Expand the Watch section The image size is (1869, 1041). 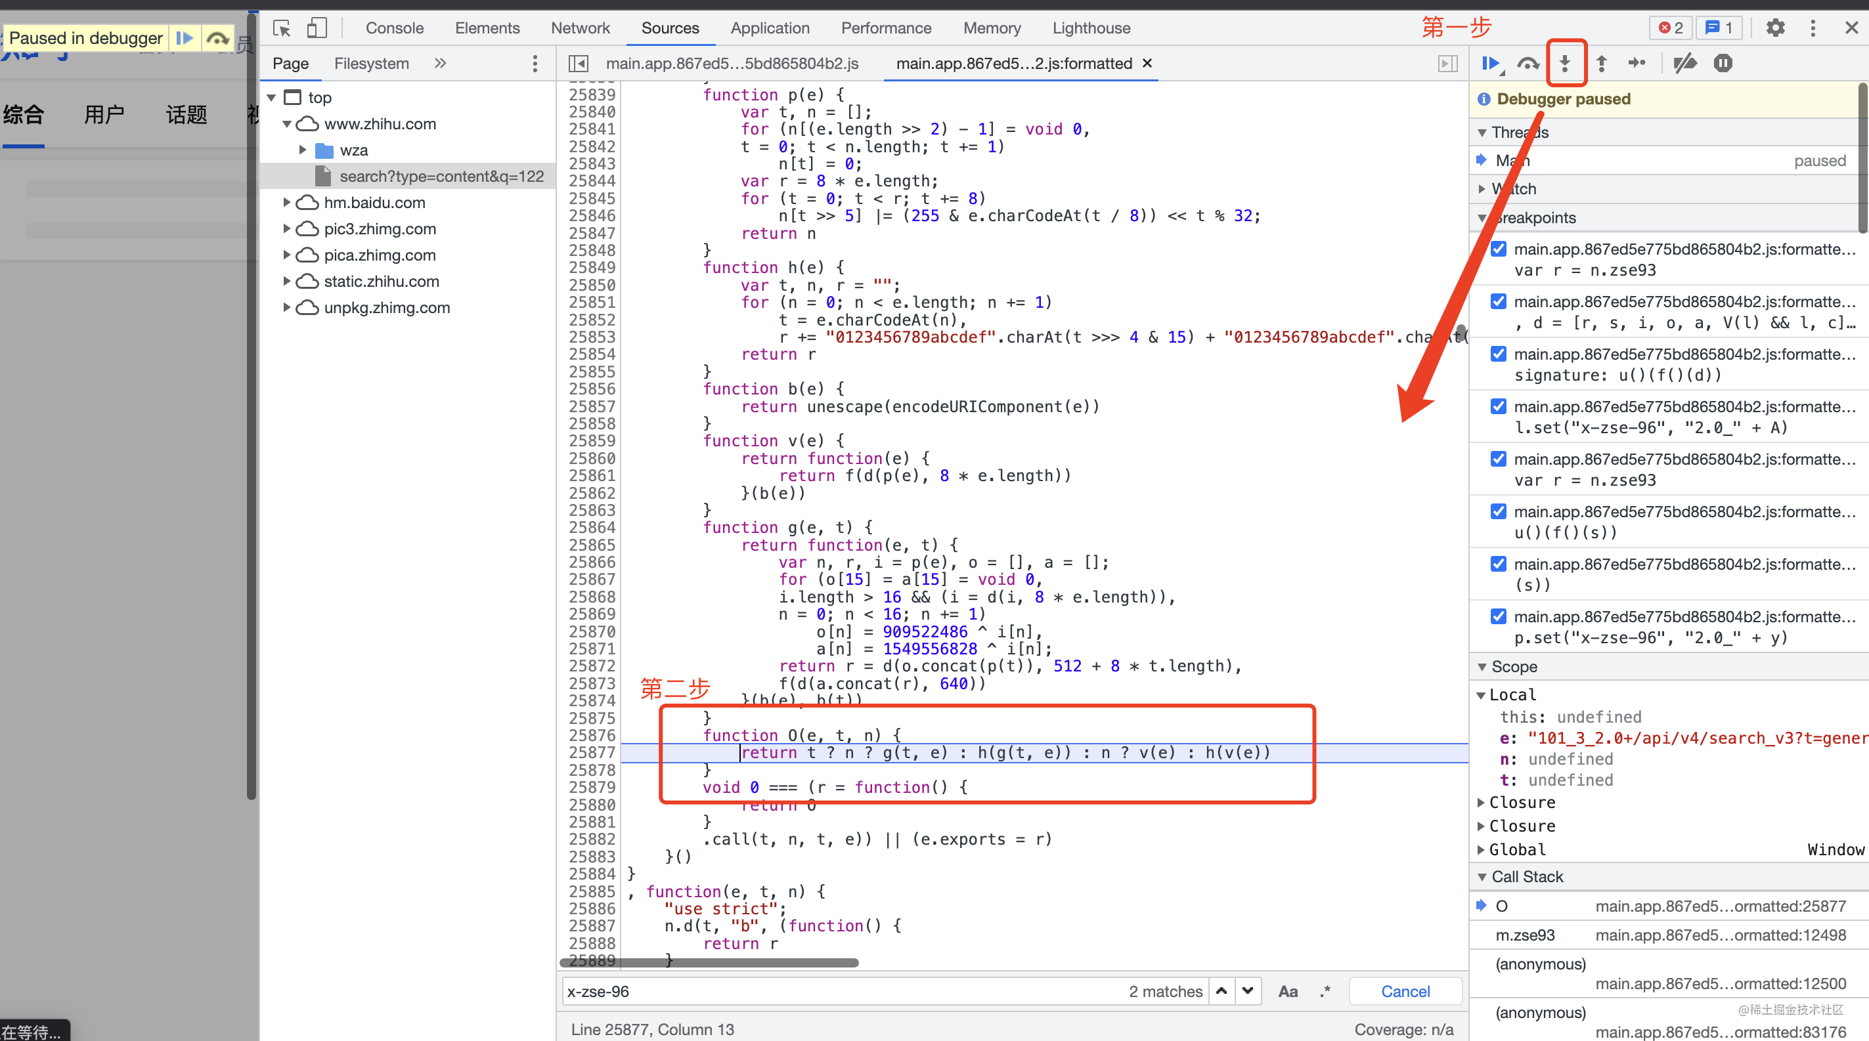(1482, 188)
